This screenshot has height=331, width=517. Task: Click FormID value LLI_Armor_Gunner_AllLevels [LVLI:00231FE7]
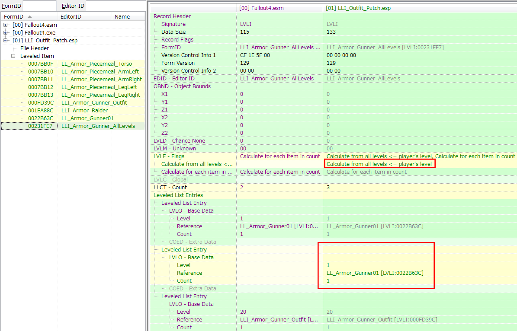(x=385, y=48)
